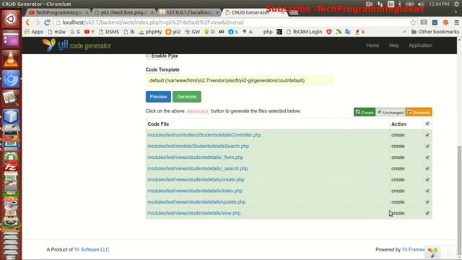The image size is (462, 260).
Task: Open studentsdetails/index.php file link
Action: [x=195, y=191]
